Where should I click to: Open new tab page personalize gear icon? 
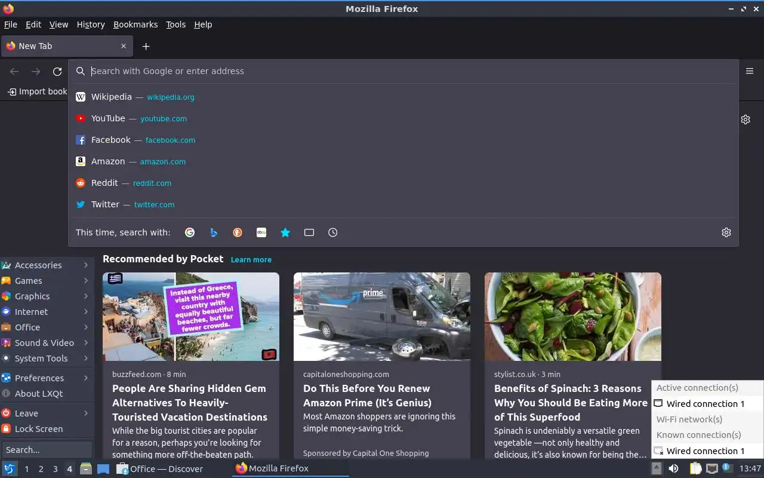[745, 119]
